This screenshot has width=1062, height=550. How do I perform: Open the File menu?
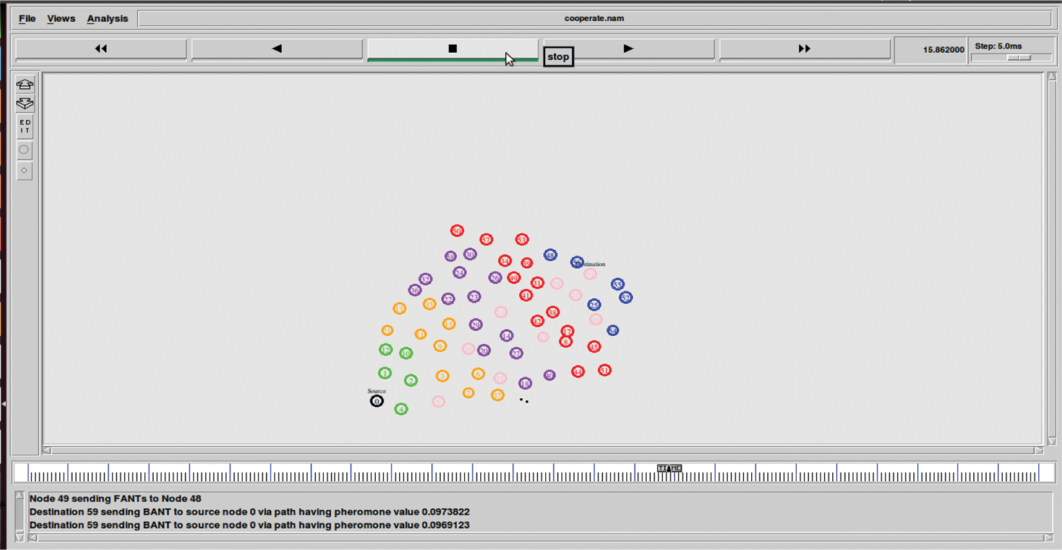(x=27, y=19)
